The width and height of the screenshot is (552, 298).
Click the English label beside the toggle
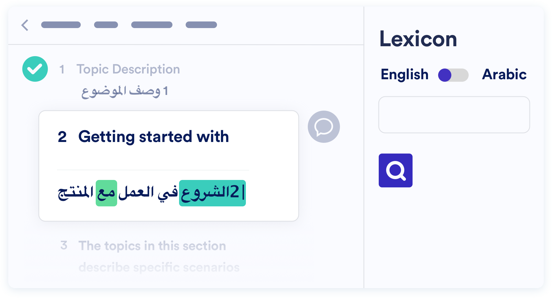coord(405,75)
